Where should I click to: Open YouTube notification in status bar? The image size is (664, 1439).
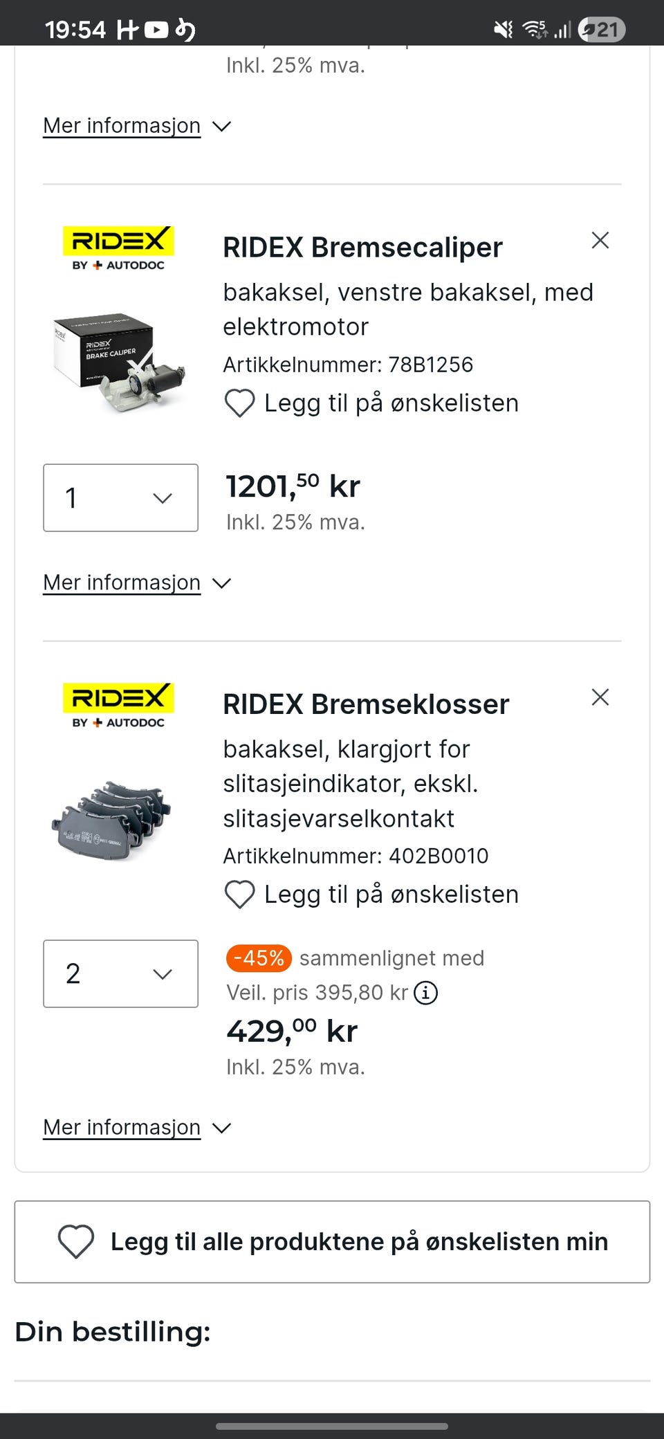(156, 30)
